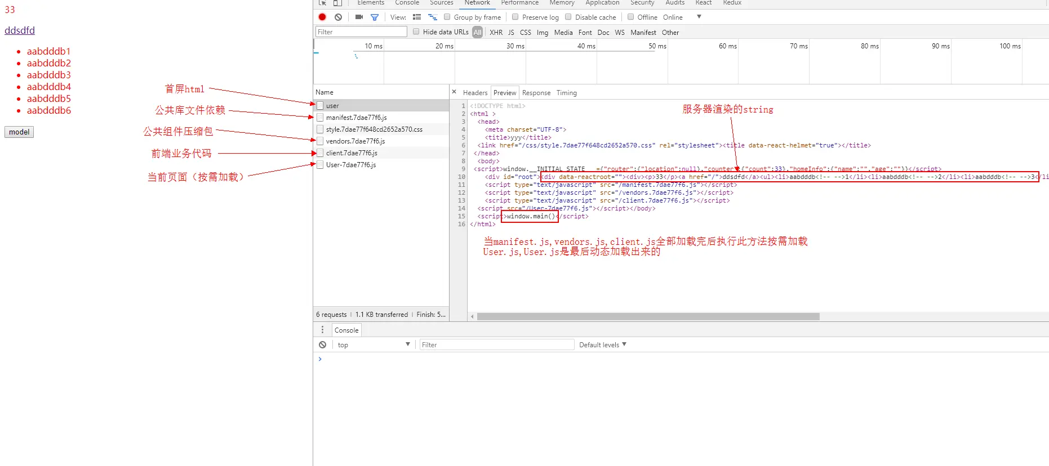Click the console Filter input field
Viewport: 1049px width, 466px height.
point(497,344)
